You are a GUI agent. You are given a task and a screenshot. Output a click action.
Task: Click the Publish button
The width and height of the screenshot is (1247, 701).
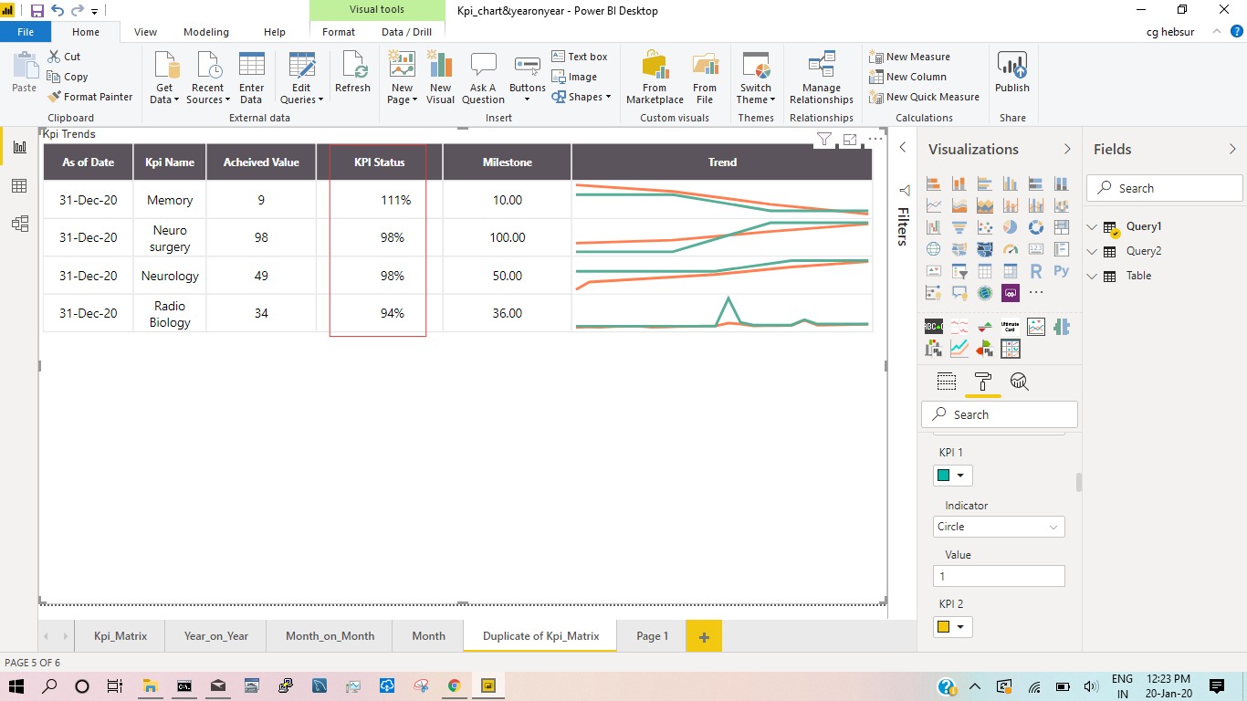click(1012, 73)
